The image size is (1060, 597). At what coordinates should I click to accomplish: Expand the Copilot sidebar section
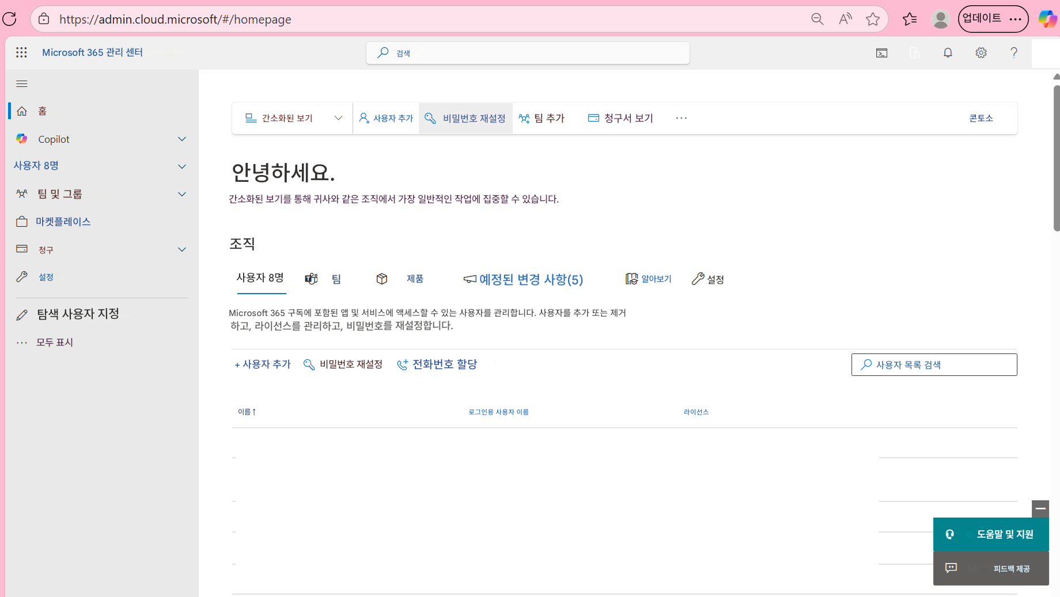coord(182,139)
